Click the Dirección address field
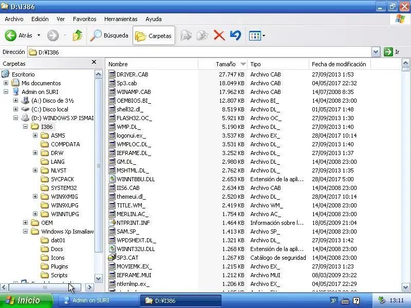 pos(200,52)
